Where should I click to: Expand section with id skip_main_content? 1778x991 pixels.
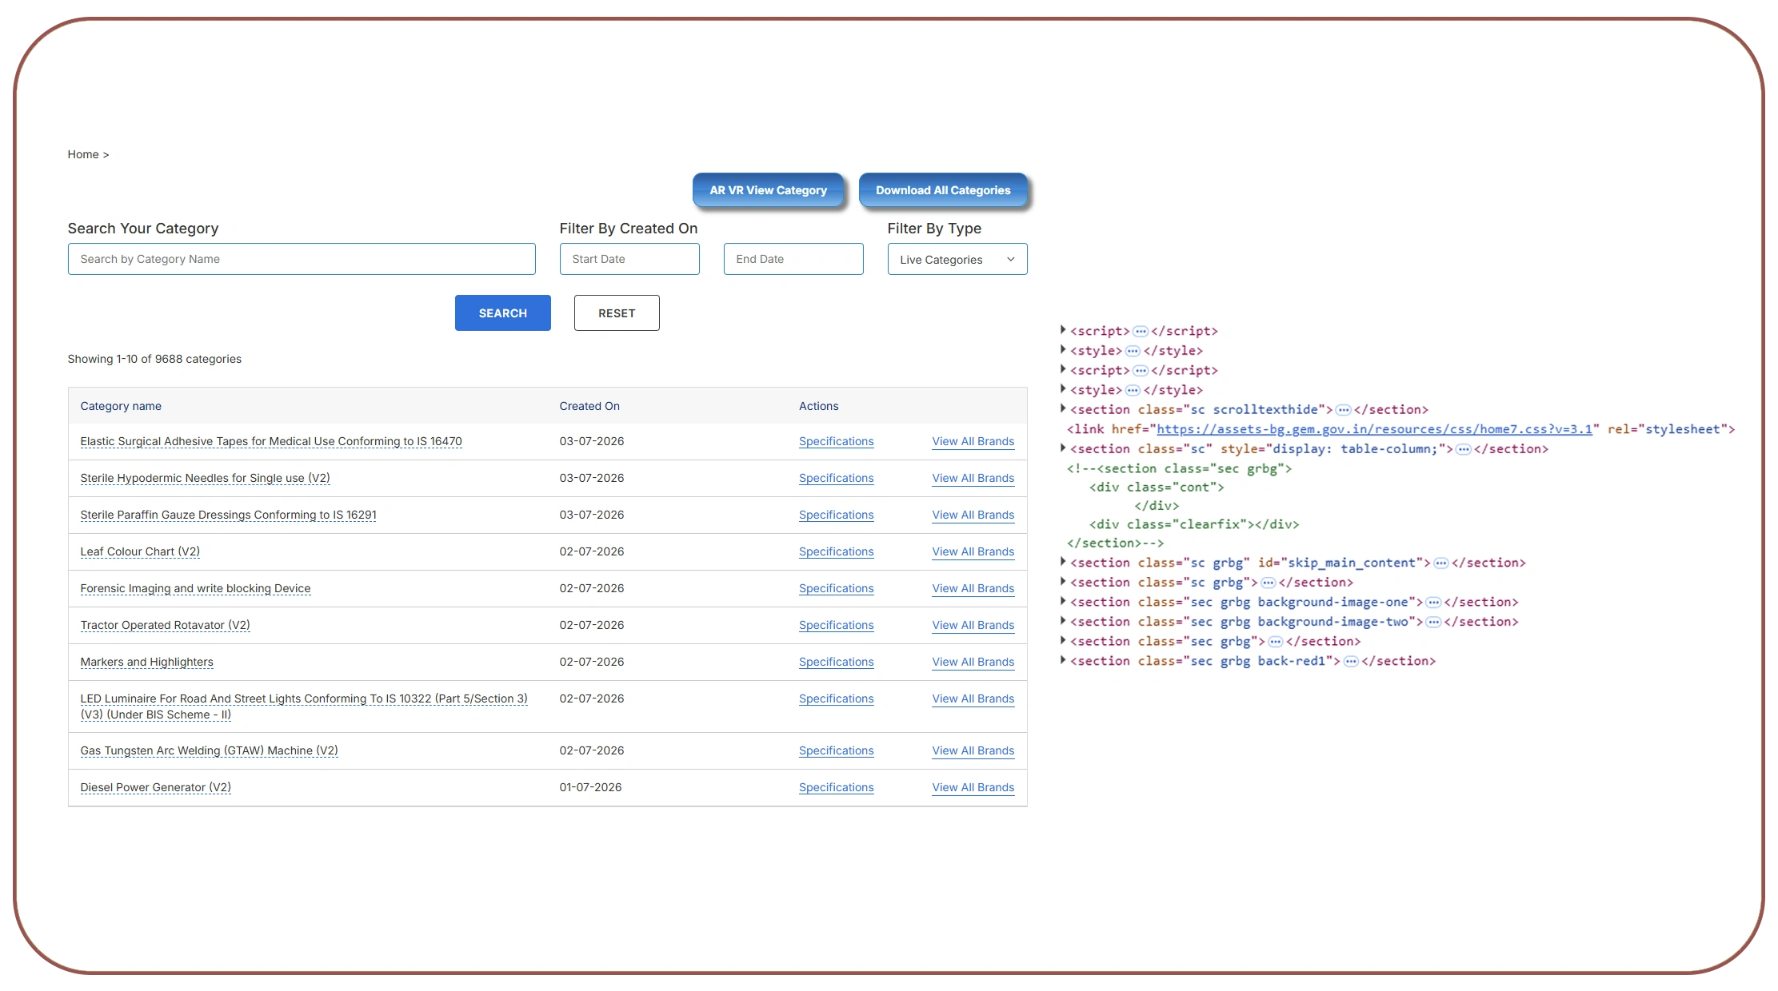[1063, 563]
